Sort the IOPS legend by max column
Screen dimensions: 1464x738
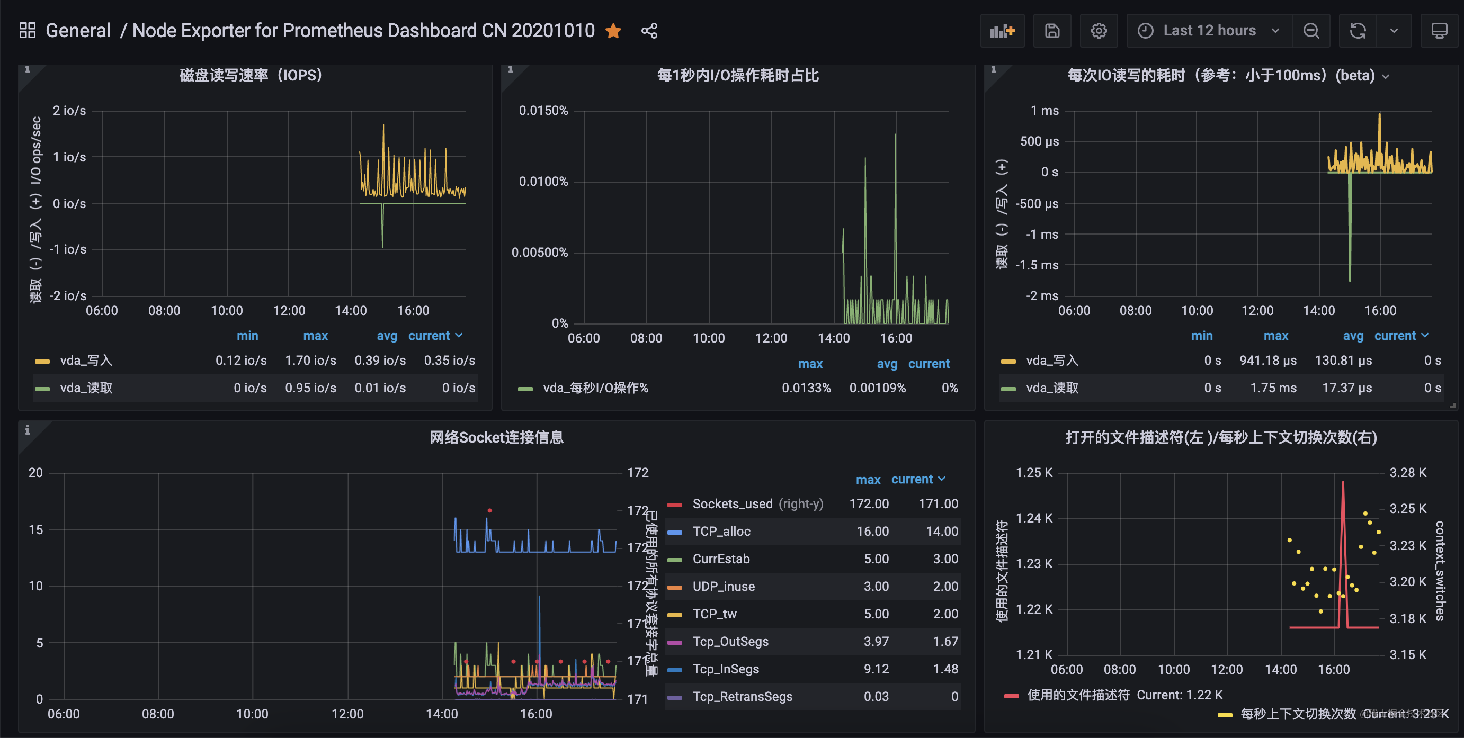point(315,336)
